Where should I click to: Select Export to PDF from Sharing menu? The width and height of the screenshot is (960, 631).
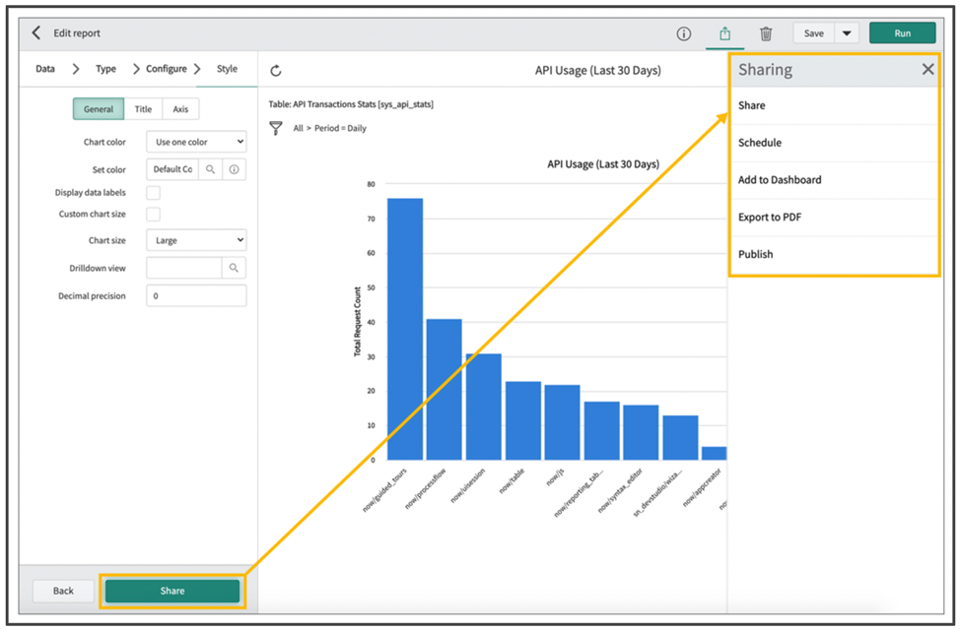[772, 217]
